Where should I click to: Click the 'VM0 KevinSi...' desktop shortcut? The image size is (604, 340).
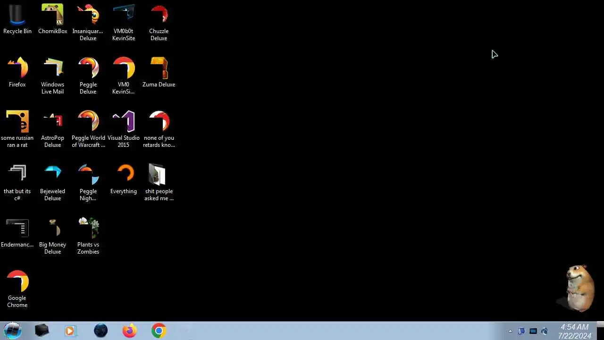click(124, 76)
